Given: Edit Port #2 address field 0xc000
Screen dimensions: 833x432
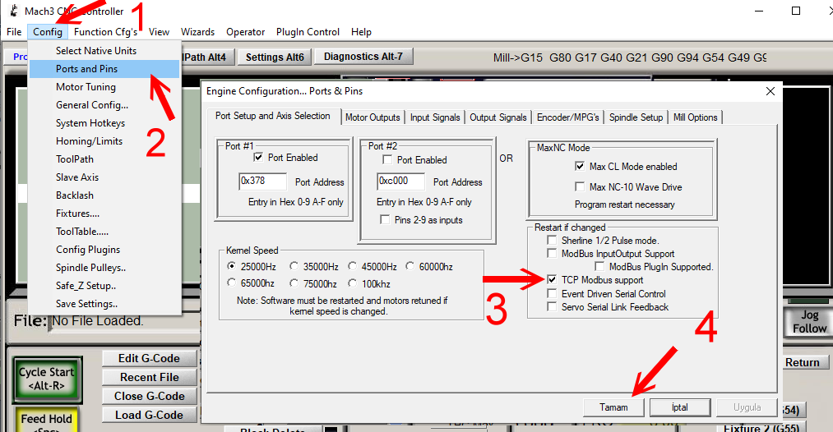Looking at the screenshot, I should pos(401,181).
